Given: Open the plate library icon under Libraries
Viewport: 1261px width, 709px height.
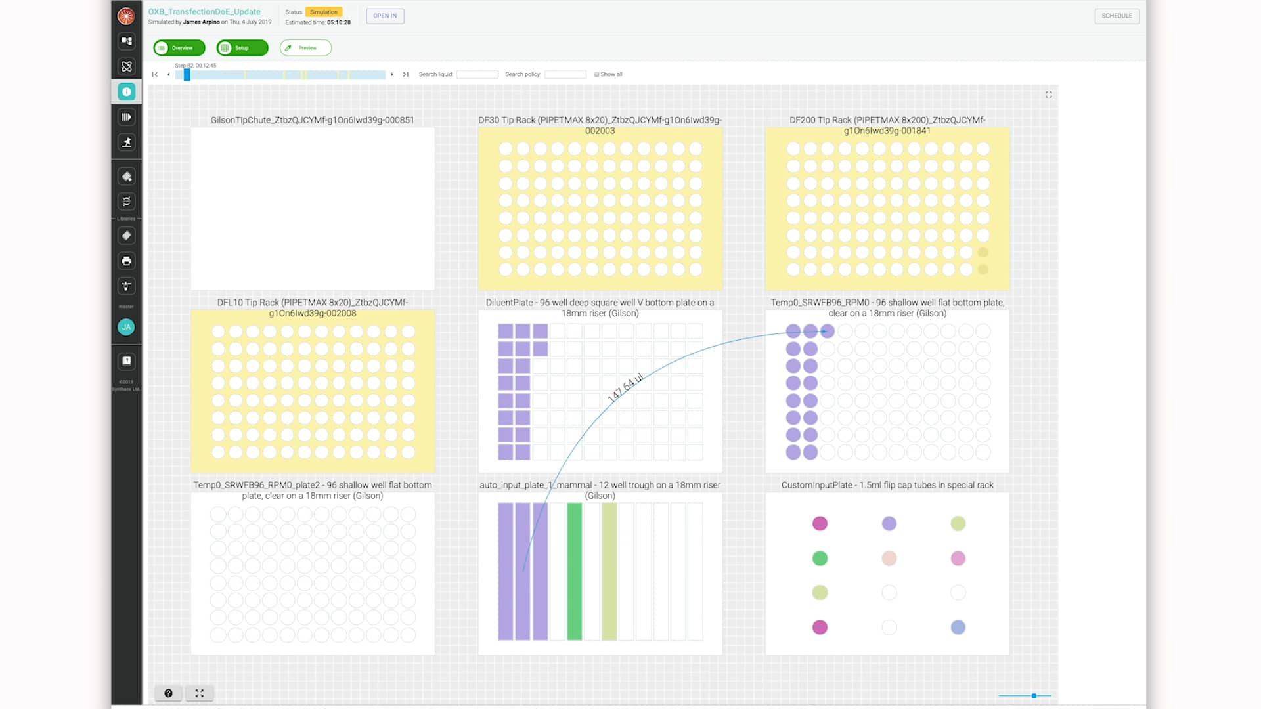Looking at the screenshot, I should click(127, 236).
